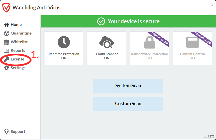The width and height of the screenshot is (216, 140).
Task: Click the green secure checkmark icon
Action: coord(101,21)
